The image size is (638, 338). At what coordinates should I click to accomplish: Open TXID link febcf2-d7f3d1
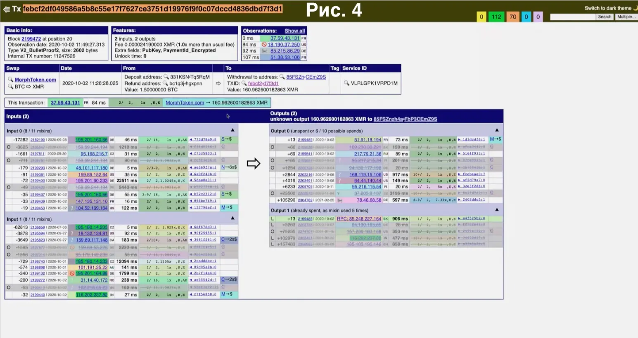click(263, 83)
